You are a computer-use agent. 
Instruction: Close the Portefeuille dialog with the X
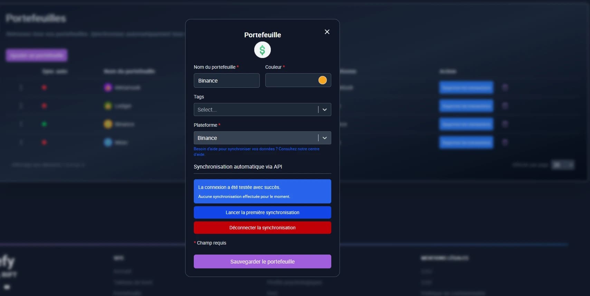coord(327,32)
